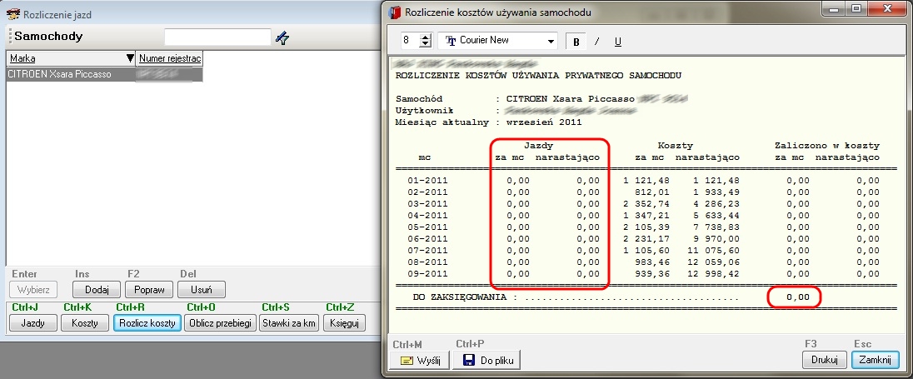This screenshot has height=379, width=913.
Task: Click the cumulative cost 5 633,44 for 04-2011
Action: pyautogui.click(x=716, y=216)
